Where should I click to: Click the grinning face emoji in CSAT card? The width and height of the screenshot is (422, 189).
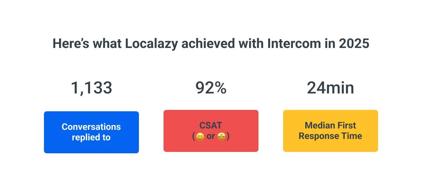200,136
